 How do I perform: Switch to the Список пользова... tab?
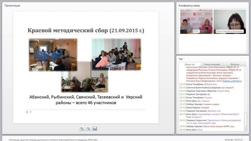[x=212, y=64]
